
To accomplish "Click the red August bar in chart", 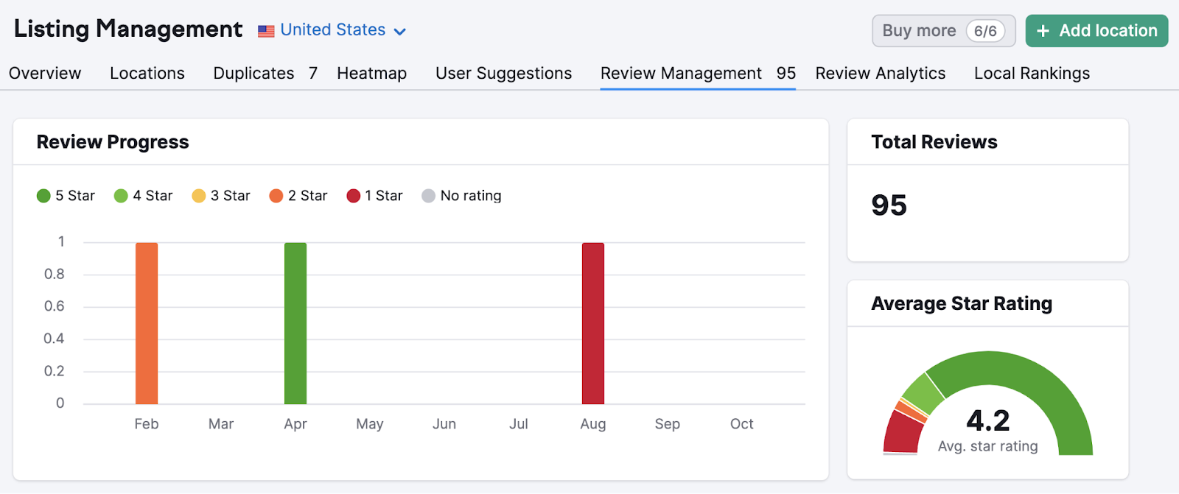I will [593, 324].
